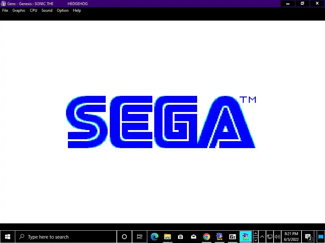Viewport: 325px width, 243px height.
Task: Open the clock and calendar flyout
Action: (x=291, y=237)
